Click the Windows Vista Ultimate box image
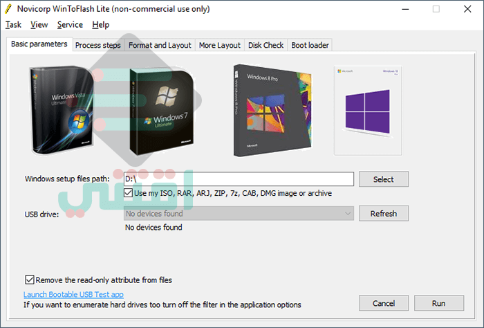 [62, 109]
